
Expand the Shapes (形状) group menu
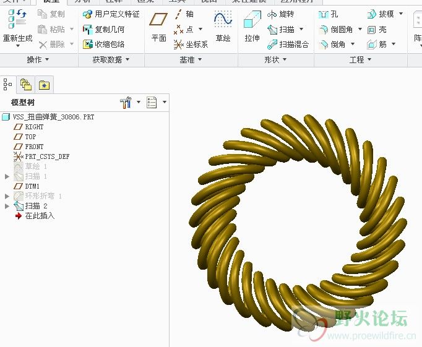tap(275, 60)
